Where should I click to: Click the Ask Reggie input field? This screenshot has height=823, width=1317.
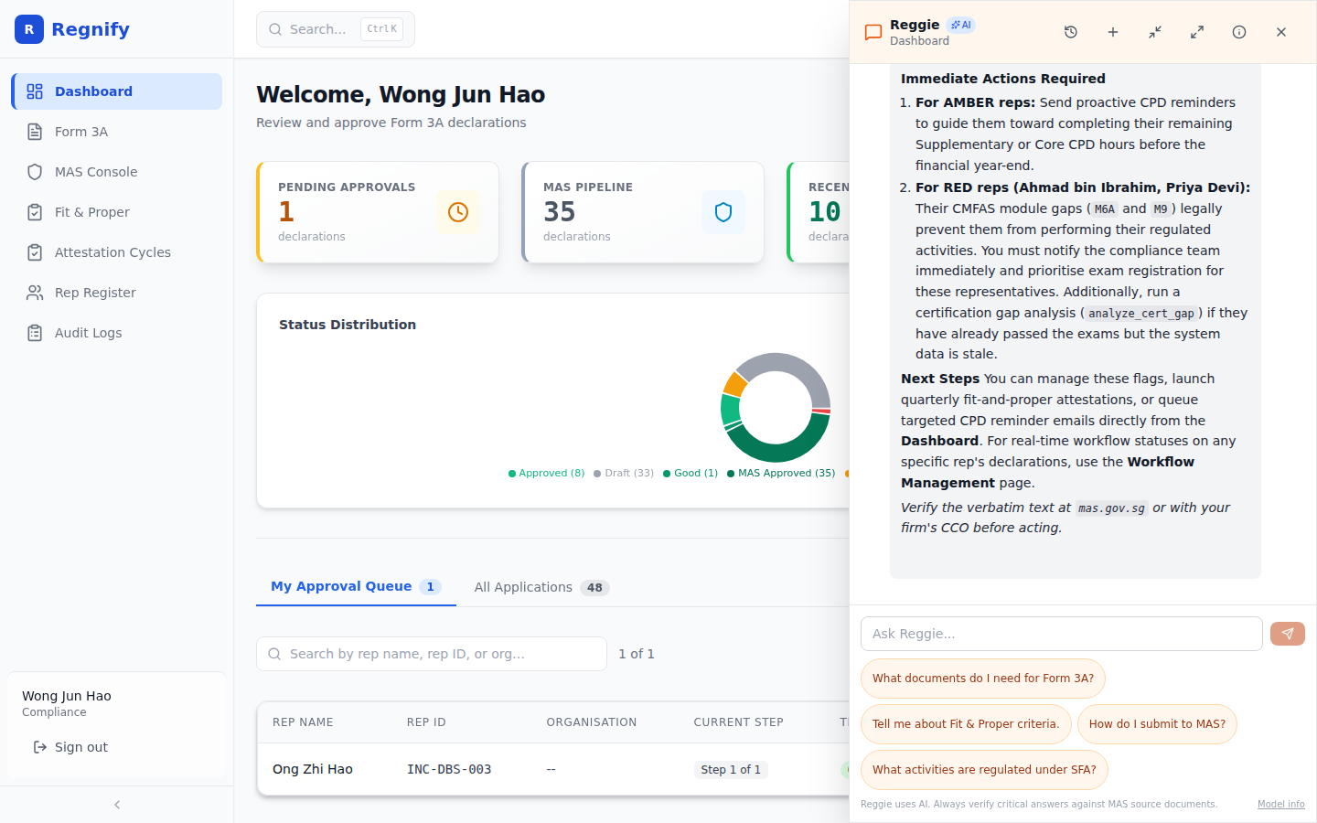[1062, 634]
